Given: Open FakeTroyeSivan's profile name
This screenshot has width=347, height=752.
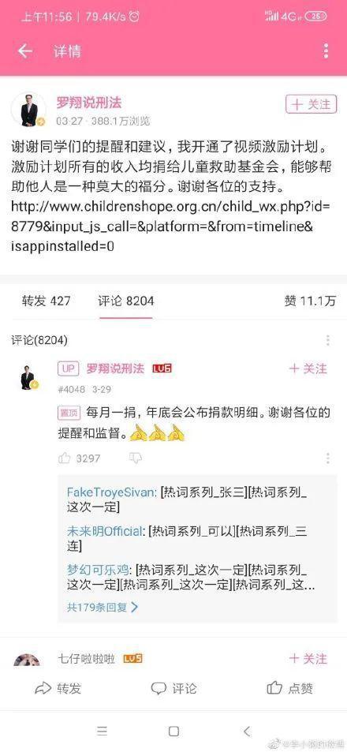Looking at the screenshot, I should click(111, 492).
